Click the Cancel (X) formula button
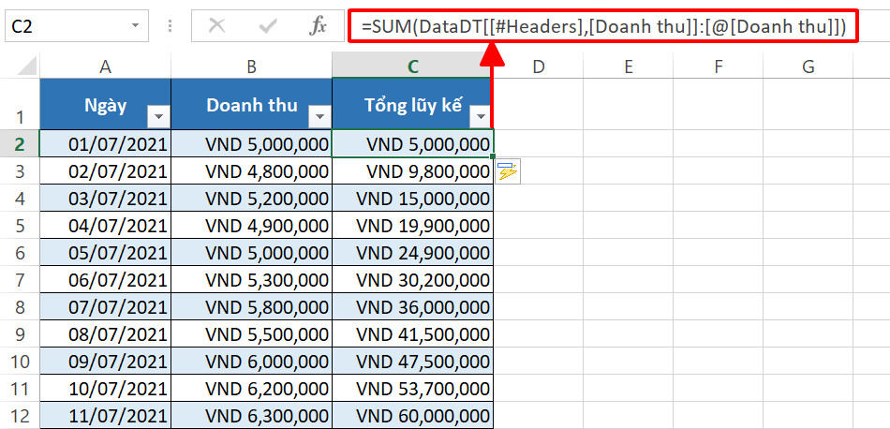The image size is (890, 429). pyautogui.click(x=216, y=25)
